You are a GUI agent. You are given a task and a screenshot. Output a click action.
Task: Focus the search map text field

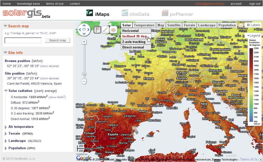[23, 40]
